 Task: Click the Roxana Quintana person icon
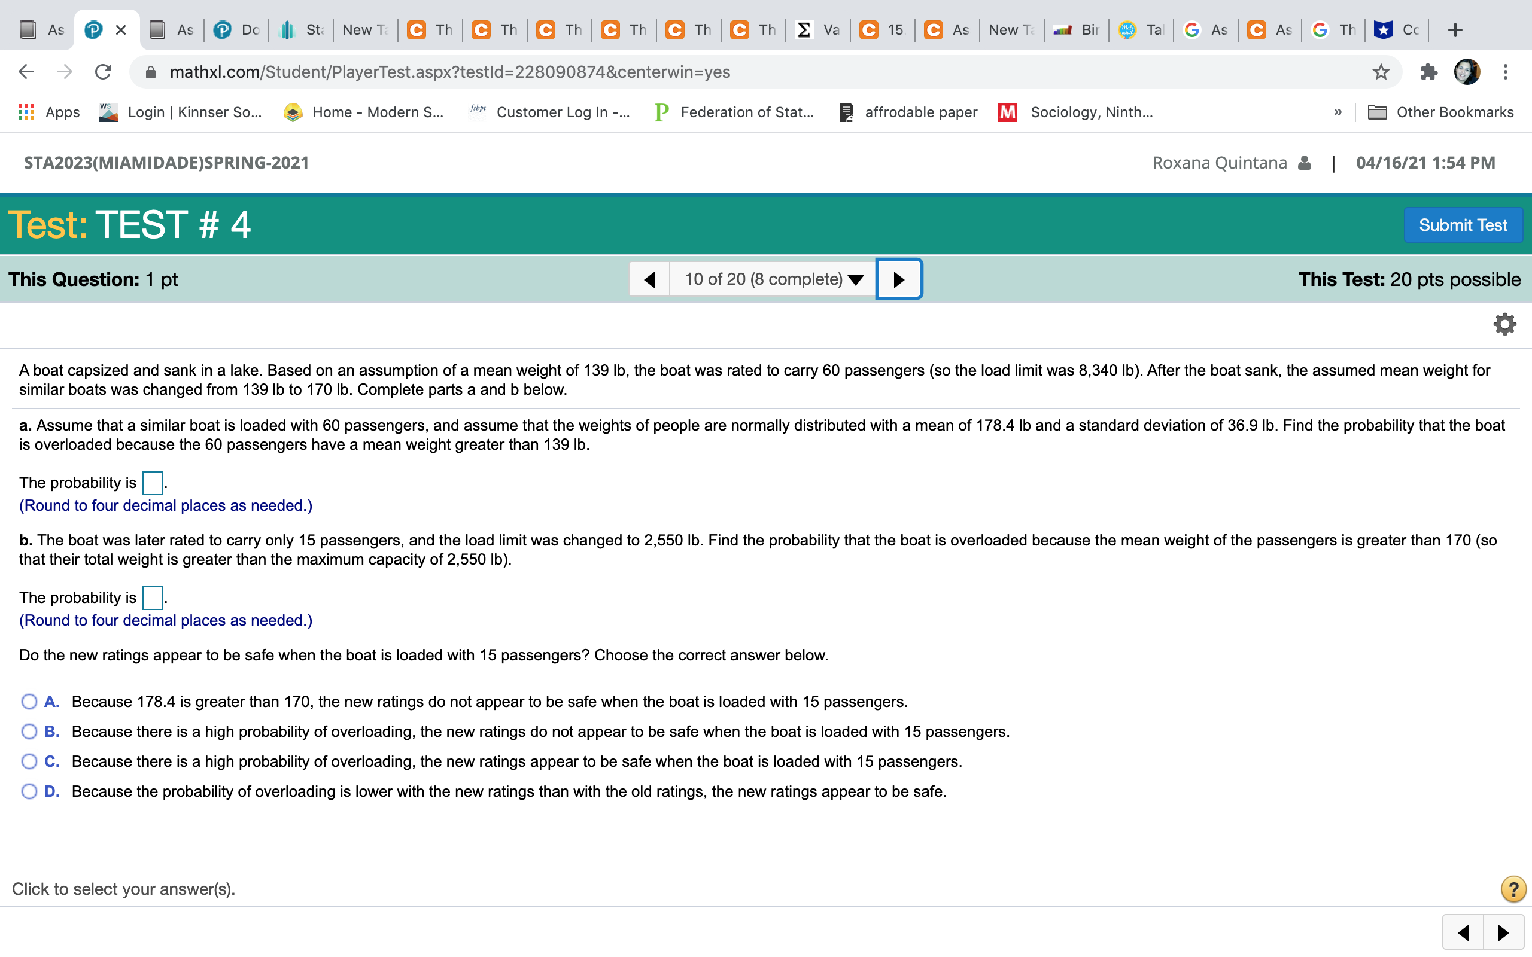1303,163
